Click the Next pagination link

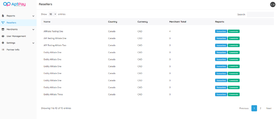click(x=269, y=108)
